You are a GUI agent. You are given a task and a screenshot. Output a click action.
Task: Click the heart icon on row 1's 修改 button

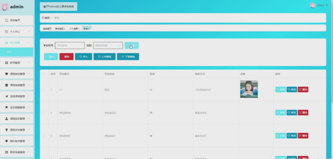click(289, 89)
